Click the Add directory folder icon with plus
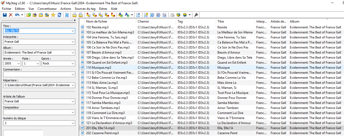Image resolution: width=344 pixels, height=136 pixels. (x=35, y=15)
